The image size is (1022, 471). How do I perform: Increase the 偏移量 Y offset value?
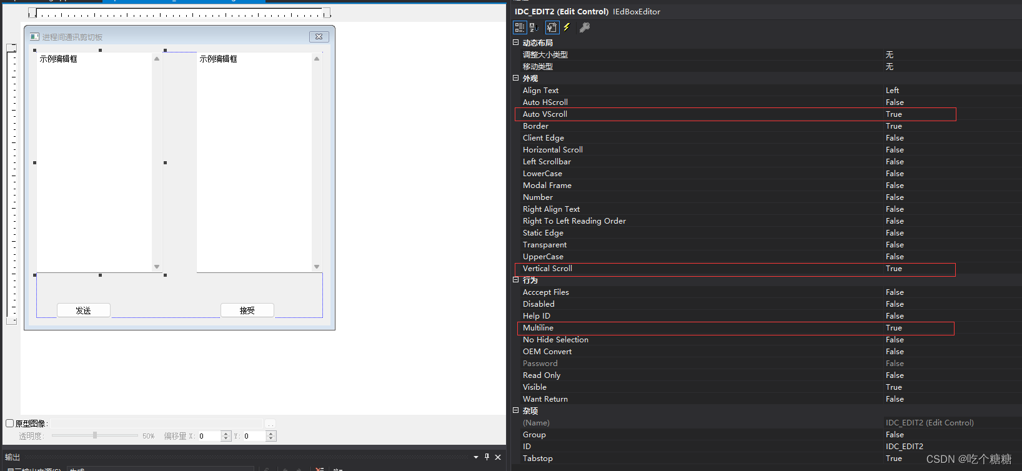(x=271, y=434)
